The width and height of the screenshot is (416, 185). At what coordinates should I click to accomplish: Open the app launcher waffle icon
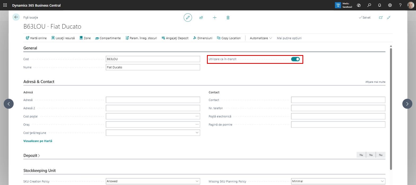coord(5,5)
